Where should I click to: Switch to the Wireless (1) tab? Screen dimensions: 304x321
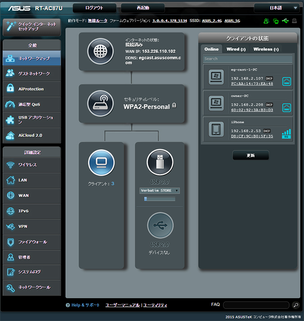coord(266,49)
